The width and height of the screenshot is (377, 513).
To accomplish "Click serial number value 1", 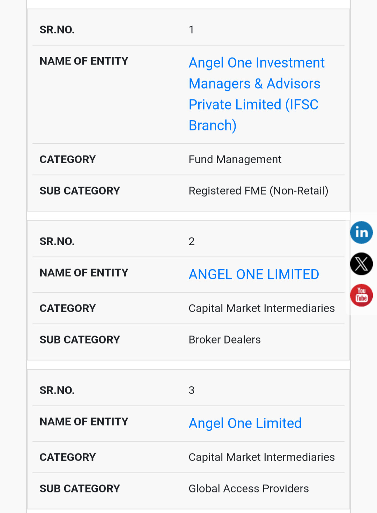I will coord(191,30).
